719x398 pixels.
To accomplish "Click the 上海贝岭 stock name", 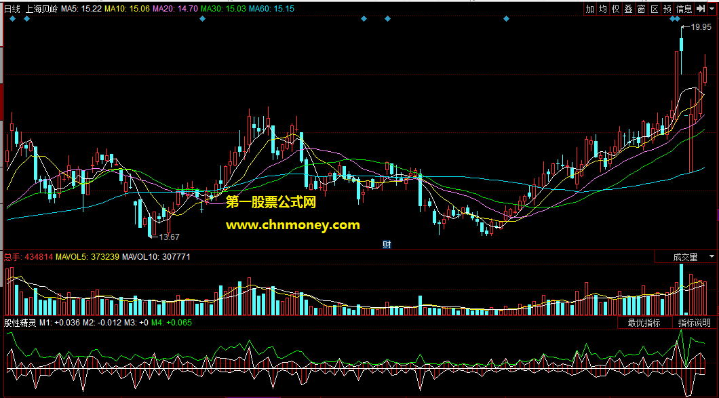I will (41, 9).
